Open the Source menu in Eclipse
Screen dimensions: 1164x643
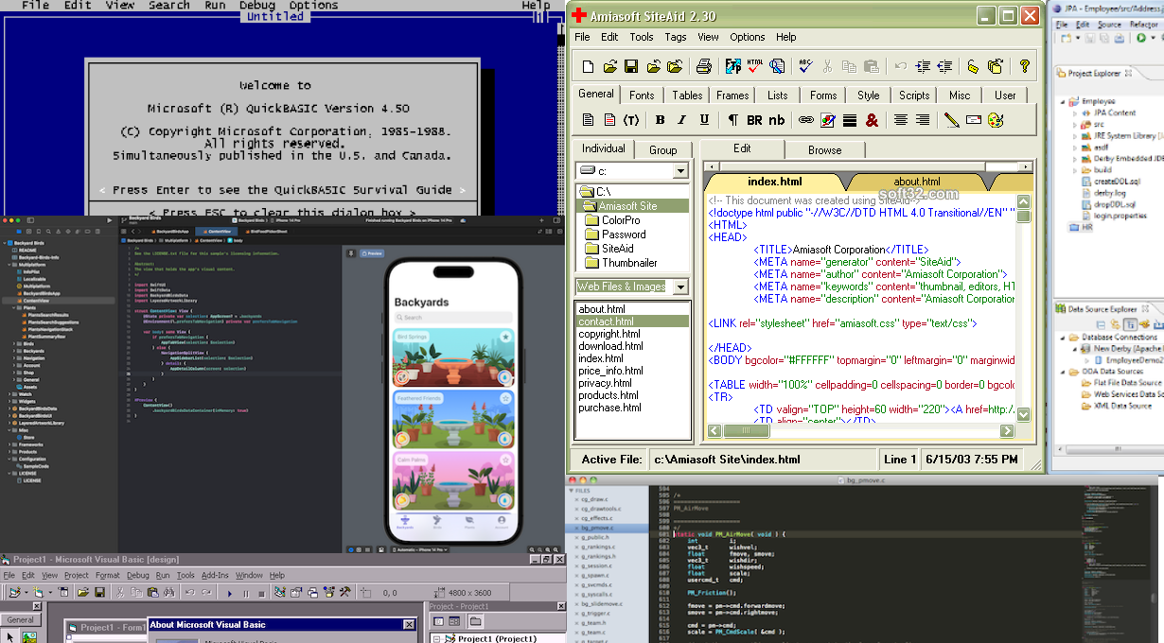pyautogui.click(x=1109, y=25)
